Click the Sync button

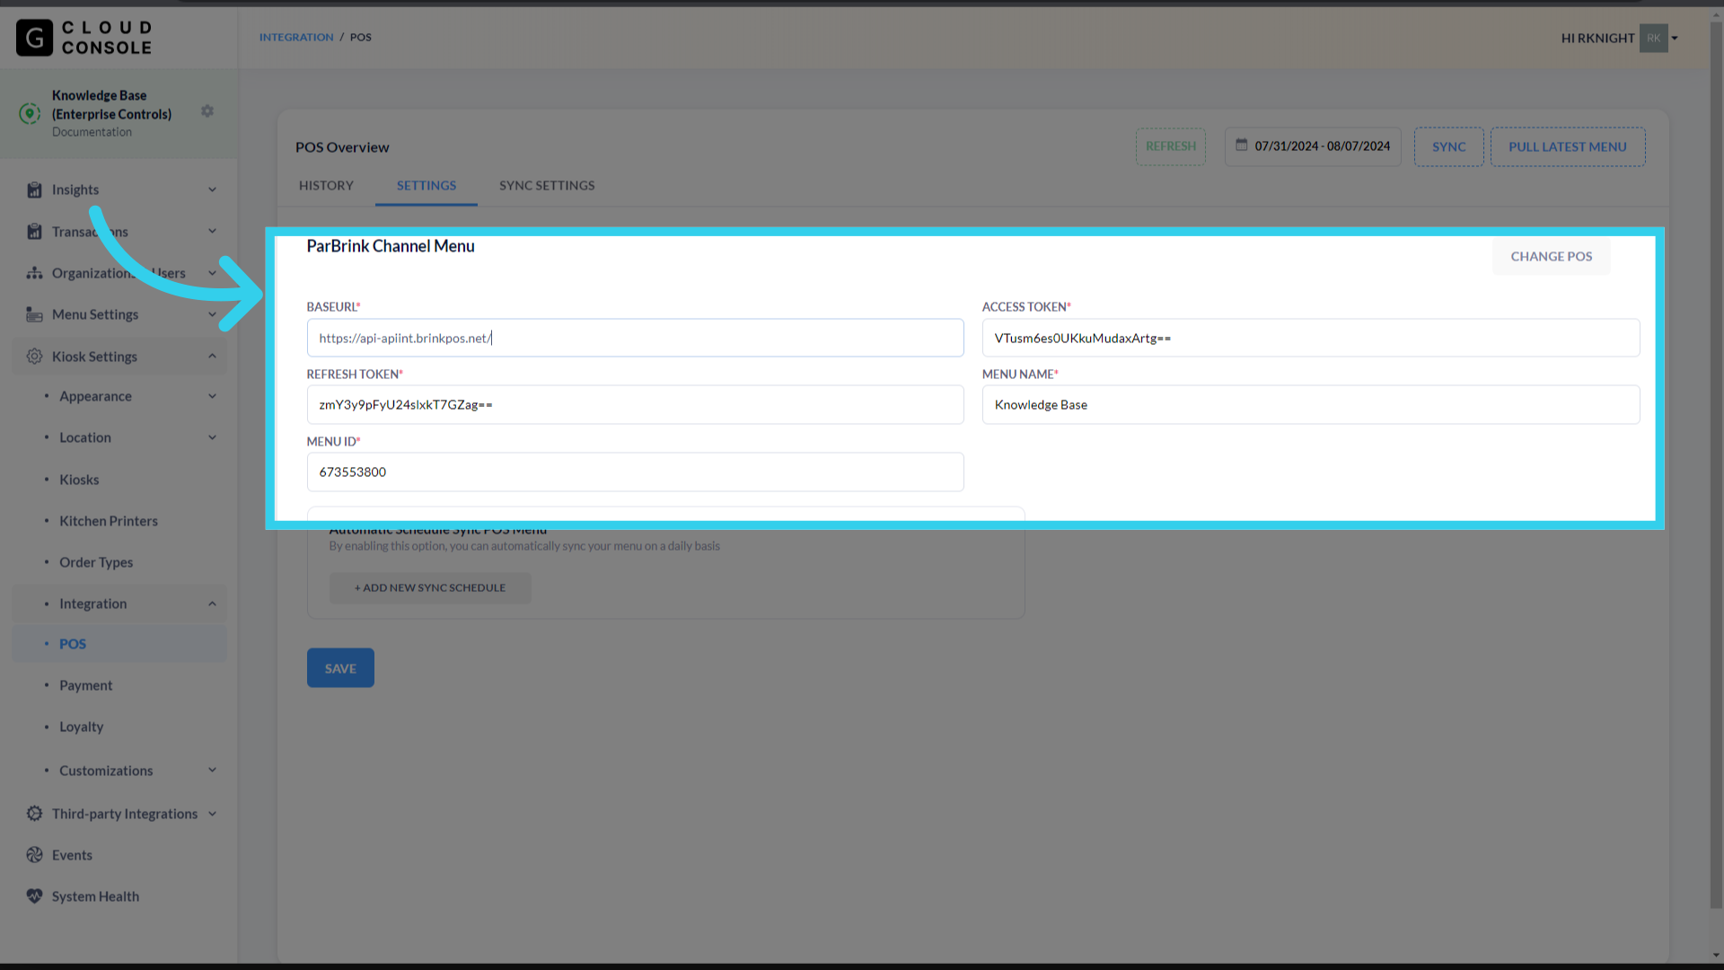pos(1449,146)
